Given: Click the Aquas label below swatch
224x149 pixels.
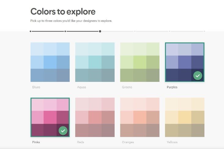Looking at the screenshot, I should (81, 87).
